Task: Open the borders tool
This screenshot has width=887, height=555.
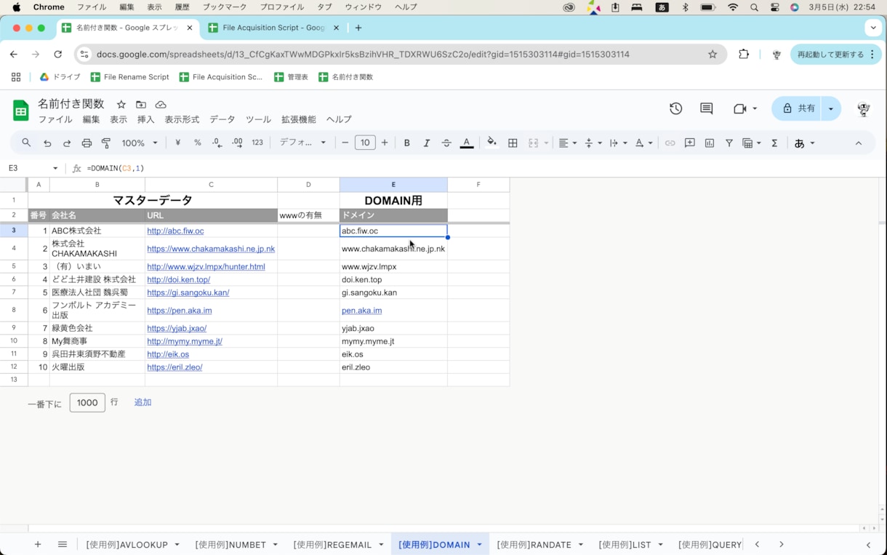Action: [513, 143]
